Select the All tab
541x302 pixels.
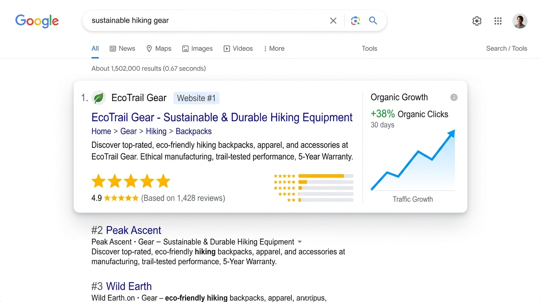95,49
